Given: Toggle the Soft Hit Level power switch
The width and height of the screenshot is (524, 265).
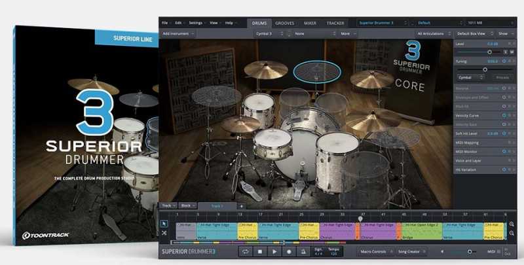Looking at the screenshot, I should (504, 133).
